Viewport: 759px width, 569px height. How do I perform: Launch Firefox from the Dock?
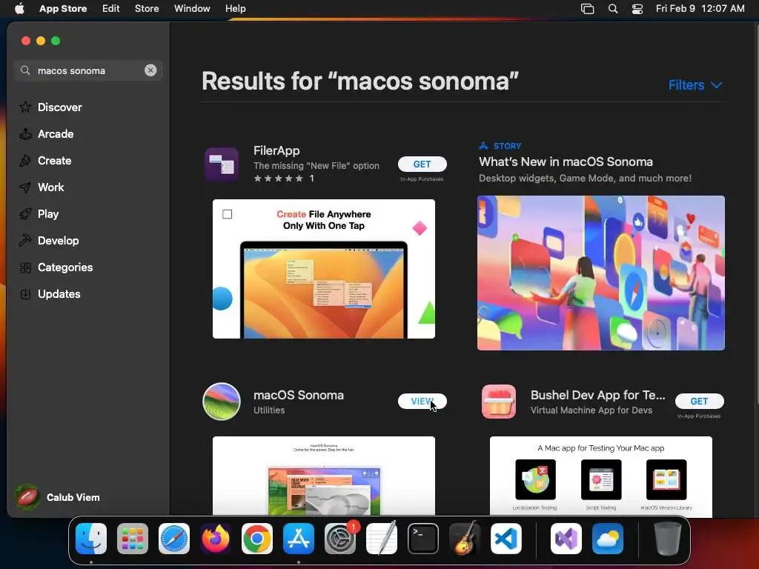(x=216, y=539)
